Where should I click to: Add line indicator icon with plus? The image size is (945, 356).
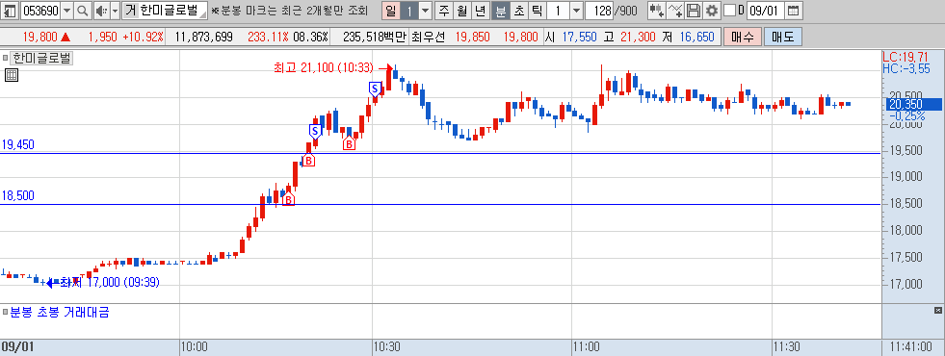(x=676, y=11)
